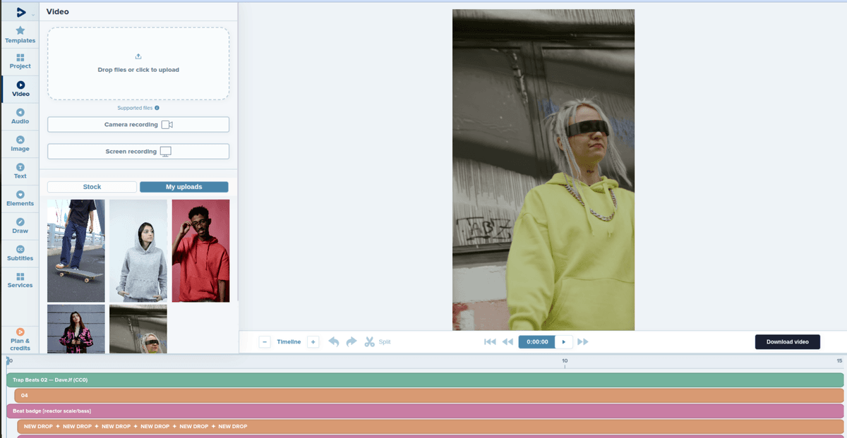Select the Trap Beats 02 audio track

tap(425, 380)
